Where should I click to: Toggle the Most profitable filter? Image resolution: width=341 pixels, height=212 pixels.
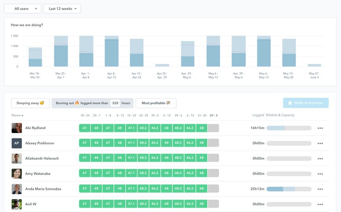click(156, 103)
